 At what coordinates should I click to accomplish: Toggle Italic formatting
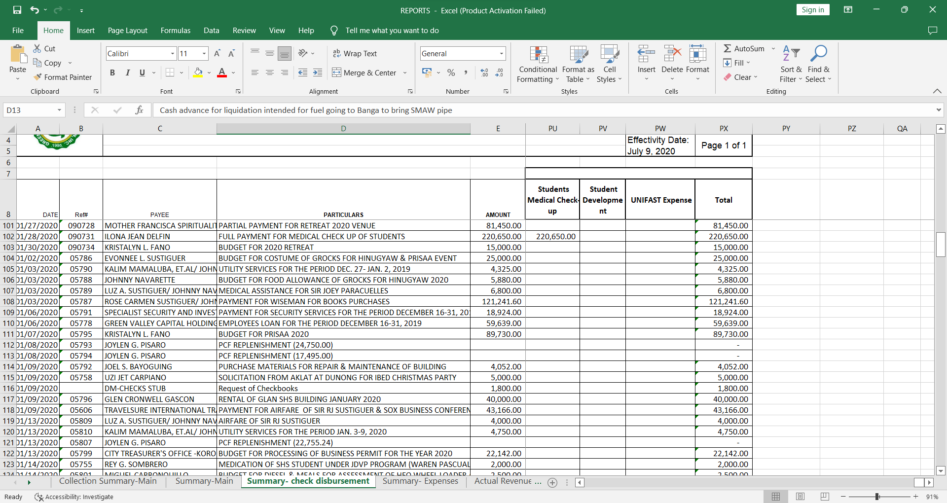click(127, 72)
